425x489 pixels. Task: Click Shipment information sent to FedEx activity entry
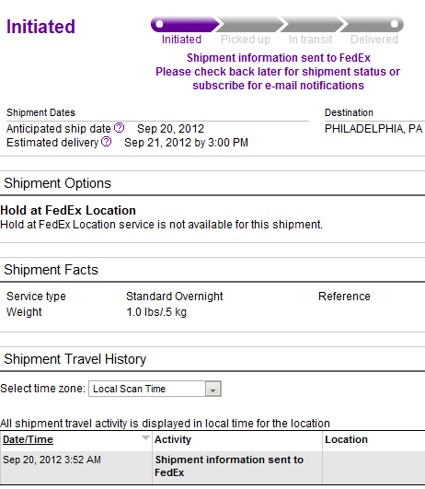pyautogui.click(x=229, y=466)
